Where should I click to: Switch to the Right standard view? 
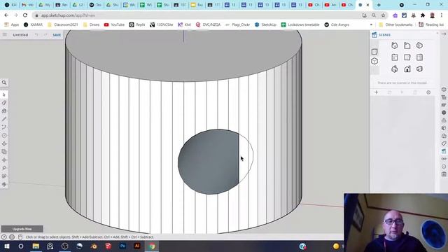click(x=395, y=57)
